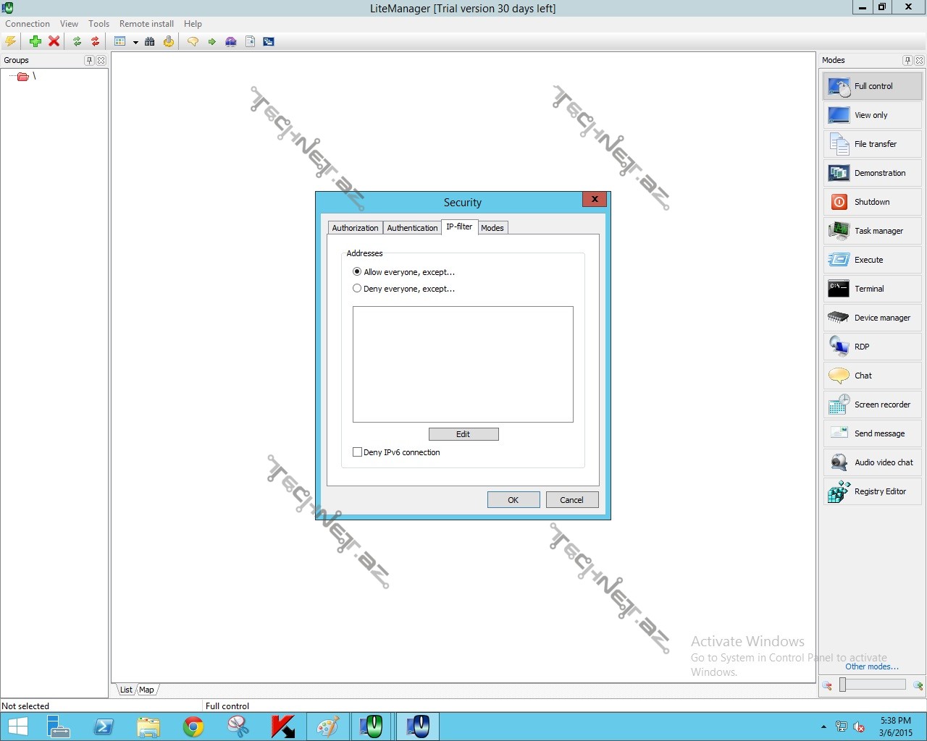Select the Registry Editor mode icon
927x741 pixels.
point(839,491)
